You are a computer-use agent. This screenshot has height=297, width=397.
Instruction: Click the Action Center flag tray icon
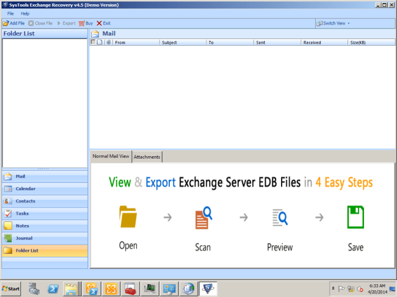[341, 288]
